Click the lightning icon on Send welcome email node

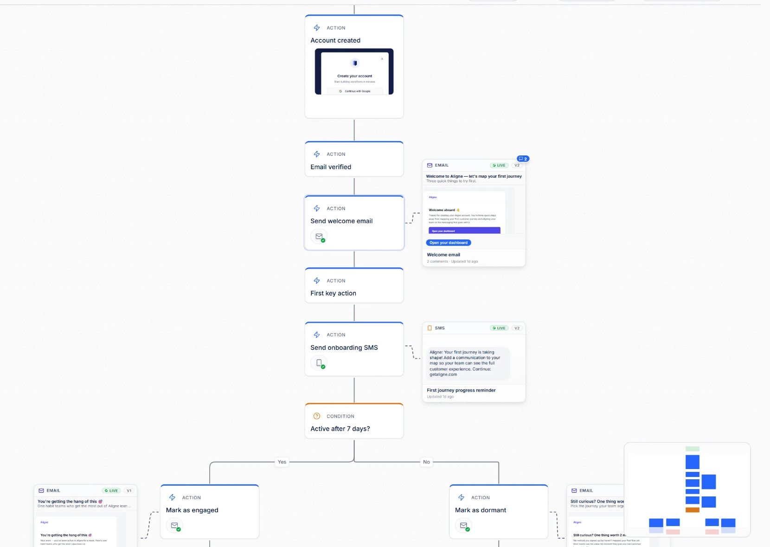(x=317, y=208)
